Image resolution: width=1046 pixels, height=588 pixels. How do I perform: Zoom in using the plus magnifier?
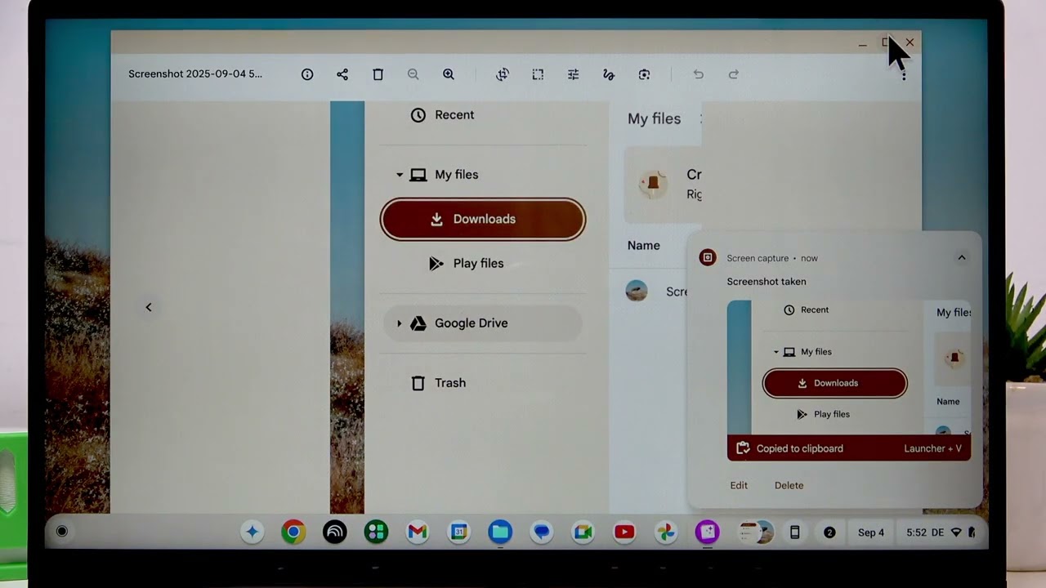pos(449,74)
